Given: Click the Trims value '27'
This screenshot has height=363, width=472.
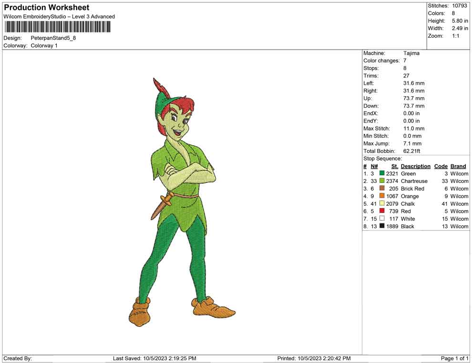Looking at the screenshot, I should tap(406, 76).
